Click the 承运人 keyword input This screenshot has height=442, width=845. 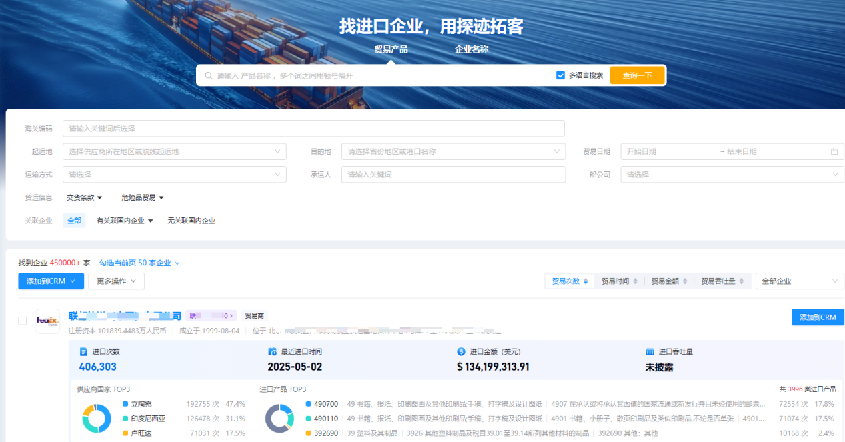(453, 175)
